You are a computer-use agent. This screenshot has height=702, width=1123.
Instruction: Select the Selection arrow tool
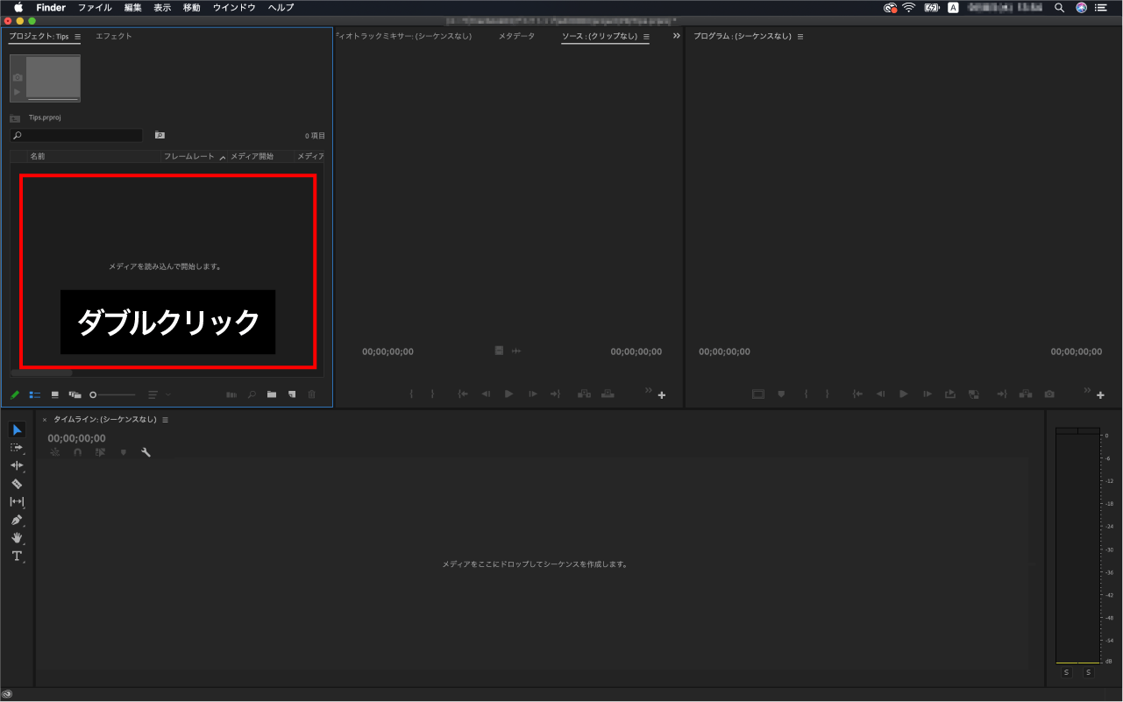coord(18,429)
